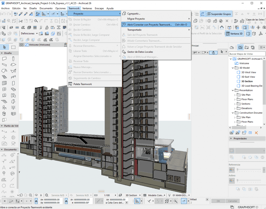This screenshot has width=266, height=209.
Task: Select the Arrow tool in the toolbox
Action: [4, 47]
